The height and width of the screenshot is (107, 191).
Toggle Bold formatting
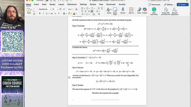point(40,13)
